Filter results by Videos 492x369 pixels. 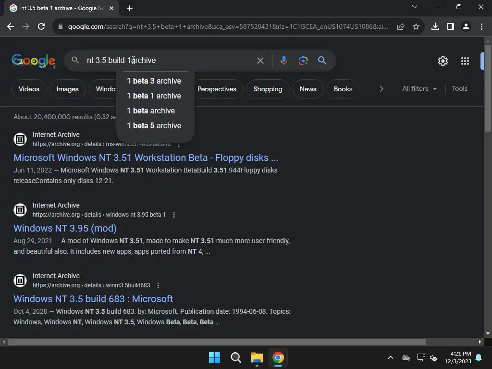pos(29,89)
